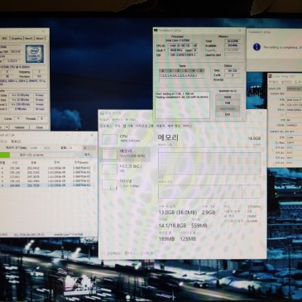Click the Task Manager title bar icon
Image resolution: width=302 pixels, height=302 pixels.
[102, 113]
